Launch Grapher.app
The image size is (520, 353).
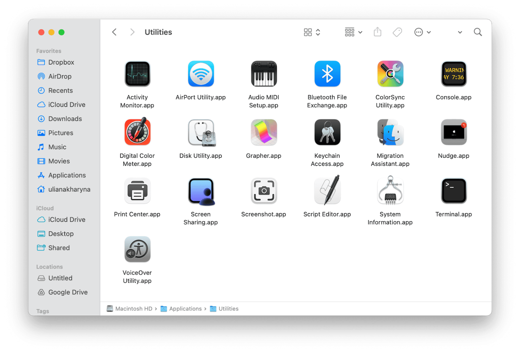tap(264, 132)
